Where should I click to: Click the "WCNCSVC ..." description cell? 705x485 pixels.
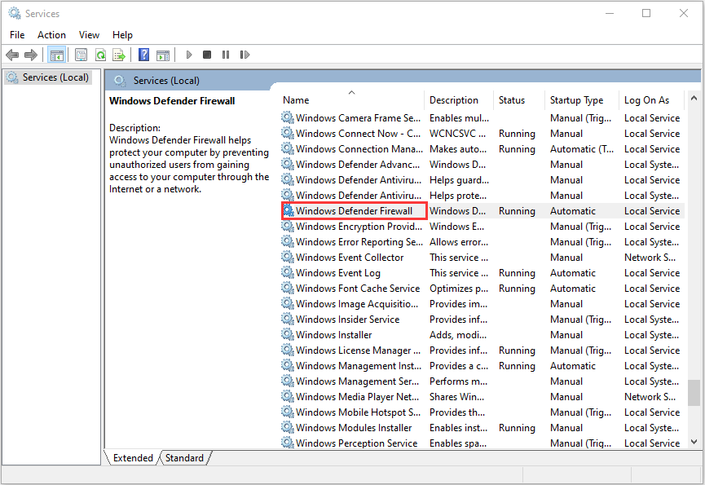[458, 134]
